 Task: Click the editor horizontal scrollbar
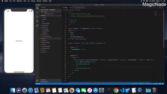coord(109,82)
